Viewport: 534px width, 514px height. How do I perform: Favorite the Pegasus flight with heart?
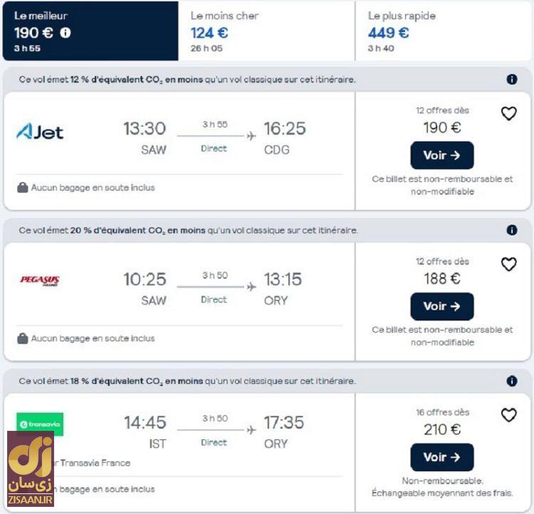(x=508, y=264)
